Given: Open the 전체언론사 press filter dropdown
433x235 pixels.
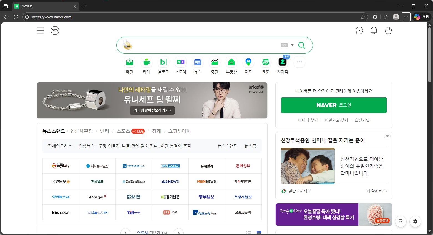Looking at the screenshot, I should point(59,146).
